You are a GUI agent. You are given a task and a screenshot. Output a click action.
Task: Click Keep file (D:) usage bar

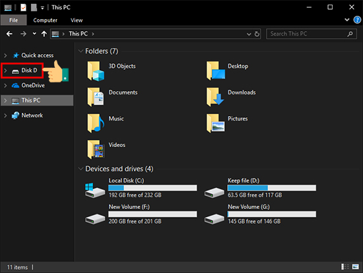(272, 188)
